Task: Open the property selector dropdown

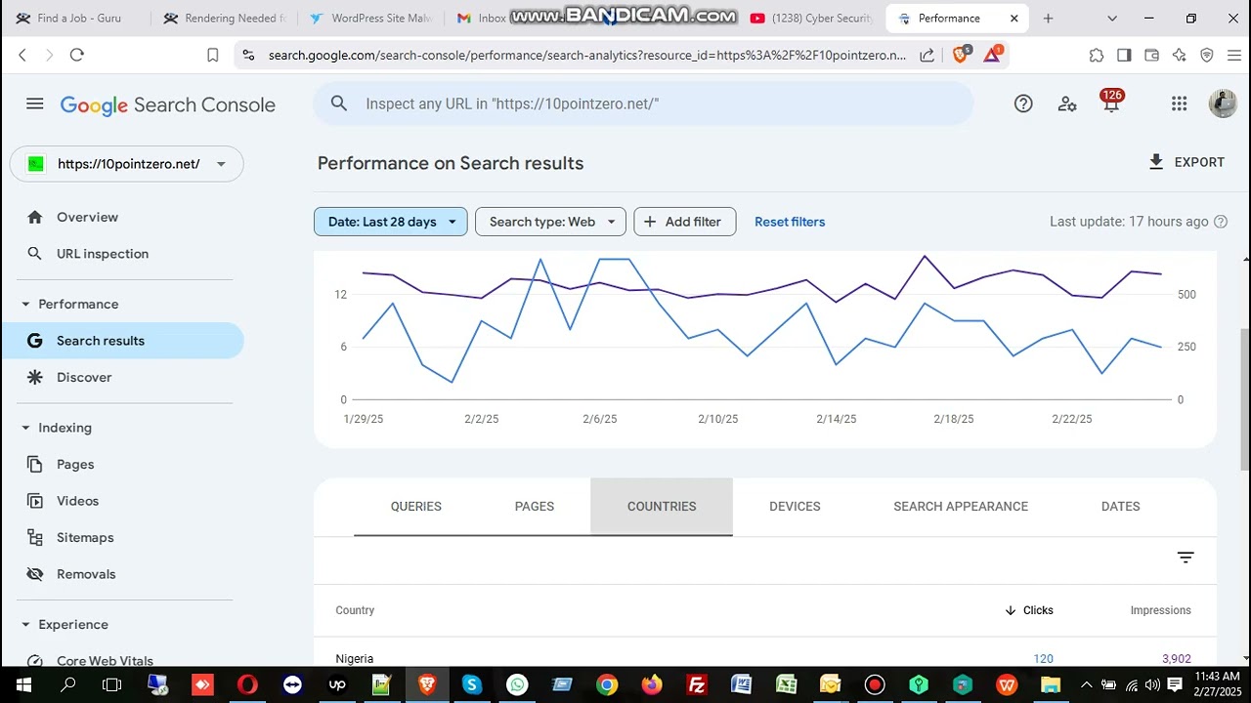Action: pos(127,164)
